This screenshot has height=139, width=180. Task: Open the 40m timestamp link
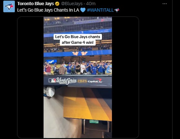91,4
